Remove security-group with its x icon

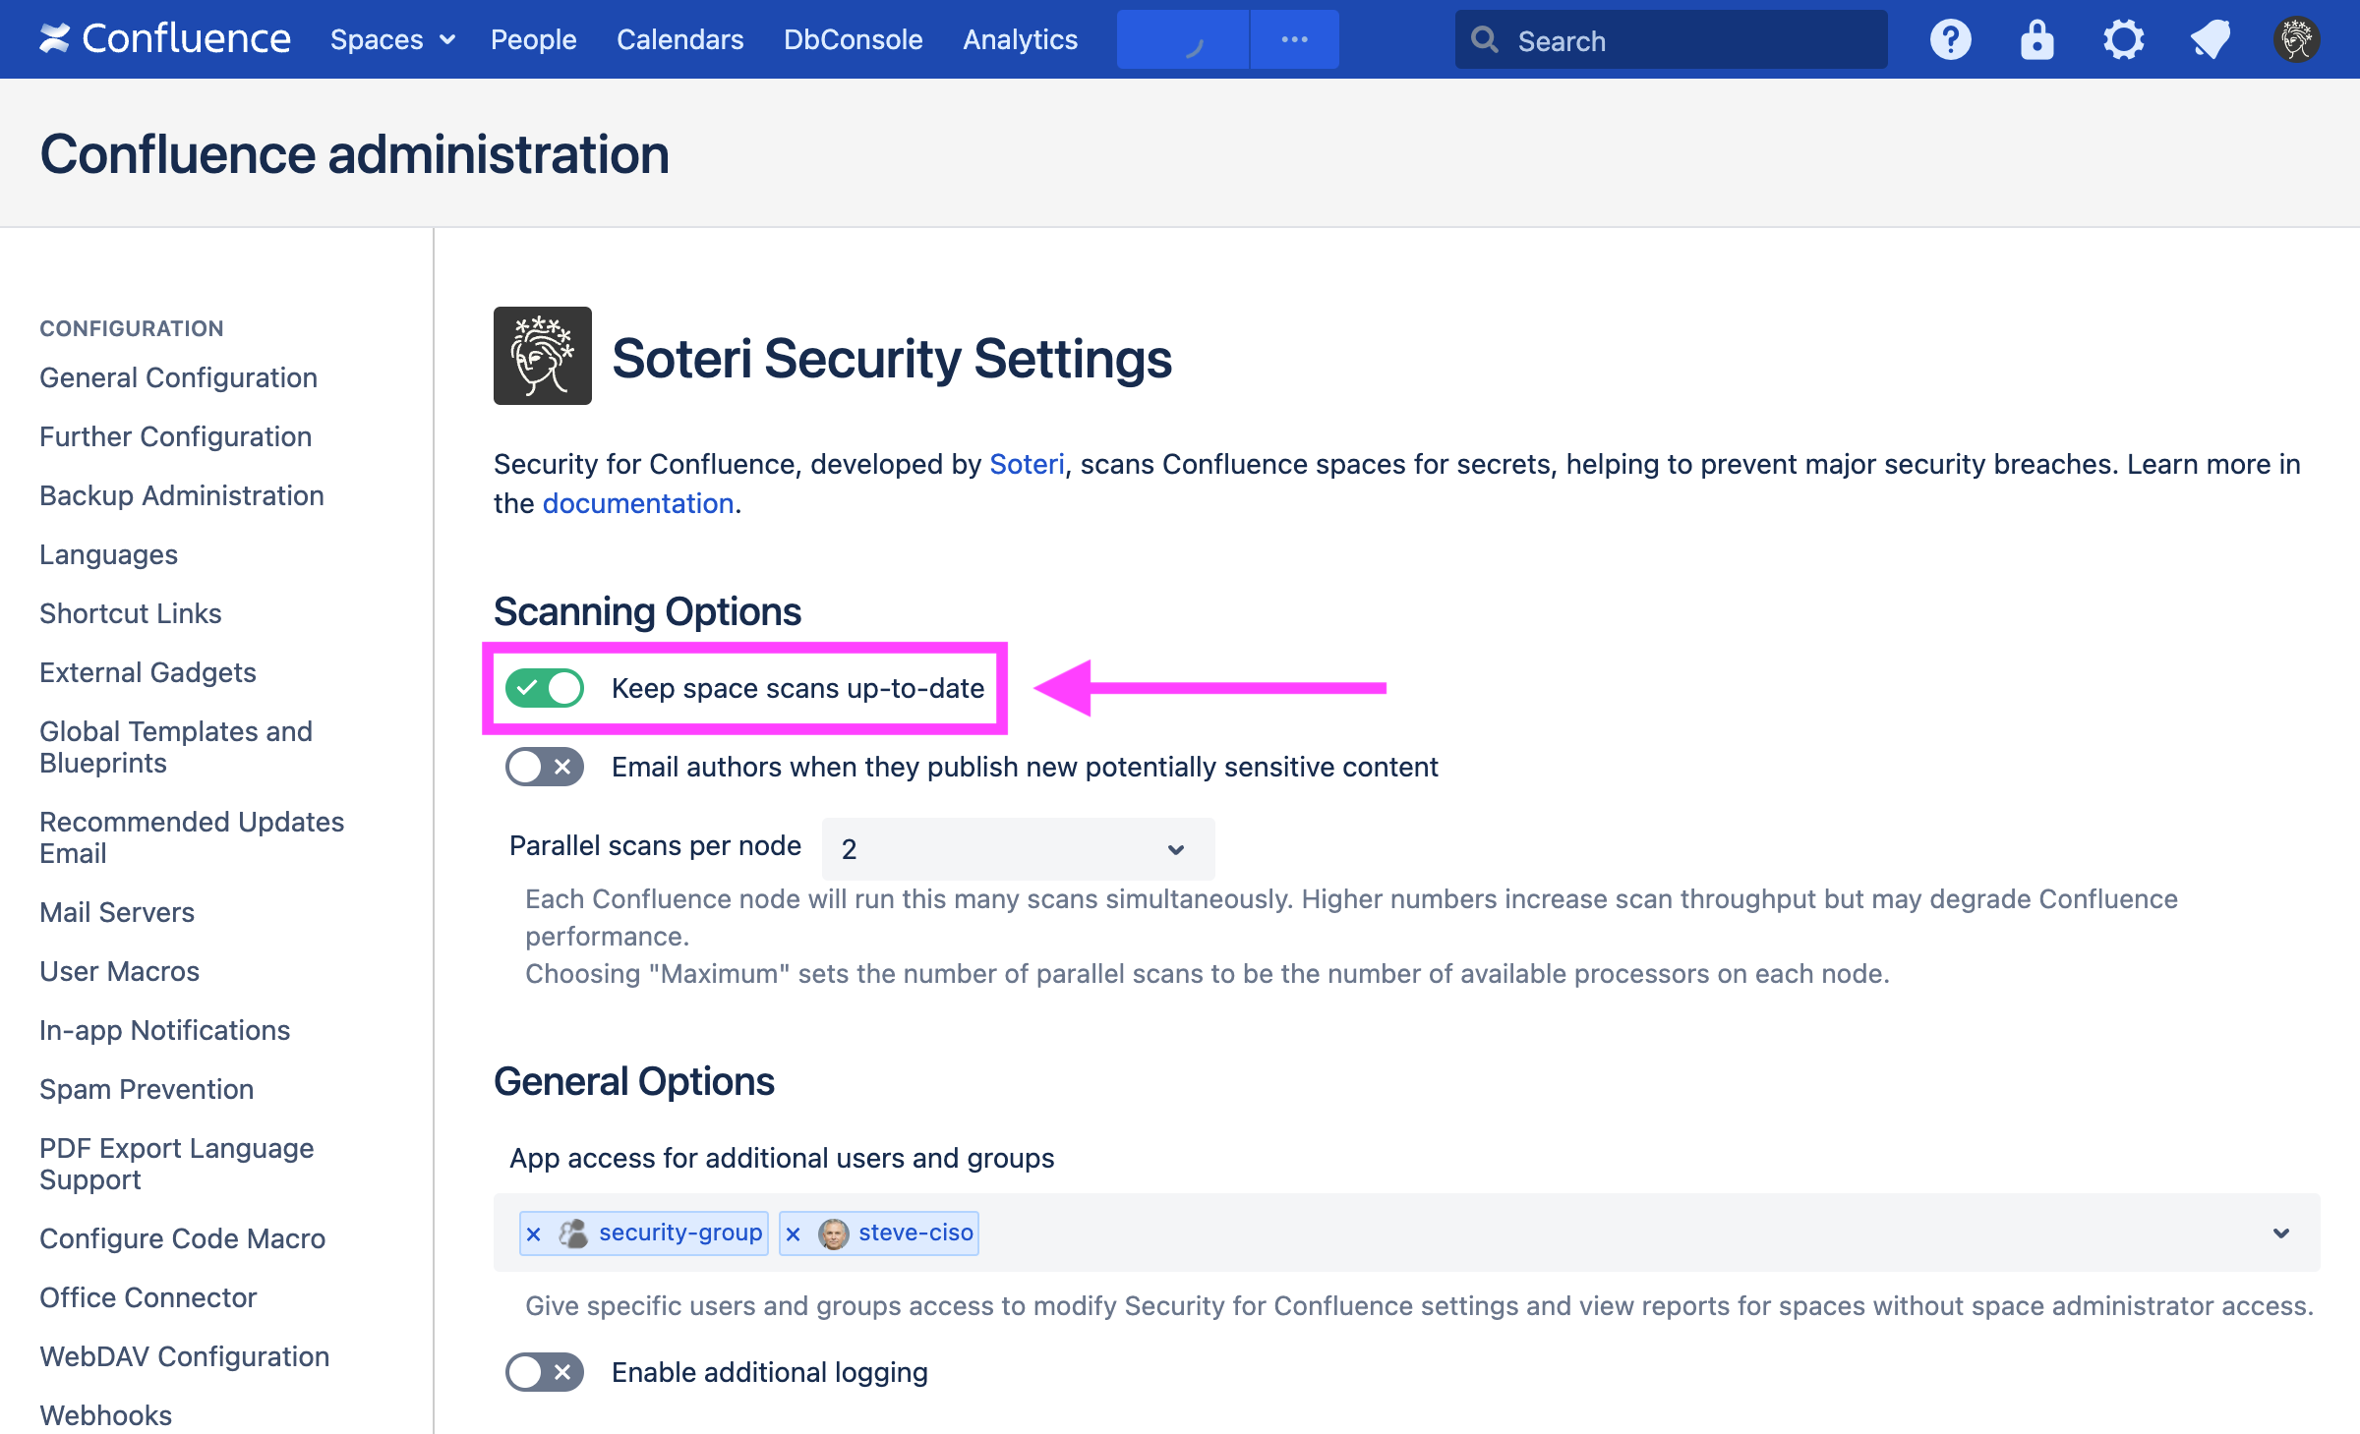pyautogui.click(x=534, y=1233)
